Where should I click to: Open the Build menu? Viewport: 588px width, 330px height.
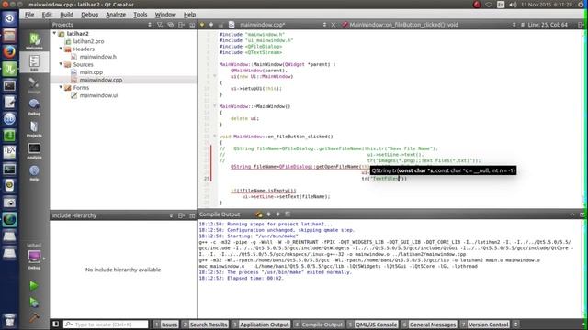pos(66,15)
